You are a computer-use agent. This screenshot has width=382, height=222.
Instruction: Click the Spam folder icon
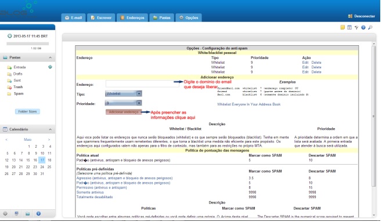coord(9,94)
